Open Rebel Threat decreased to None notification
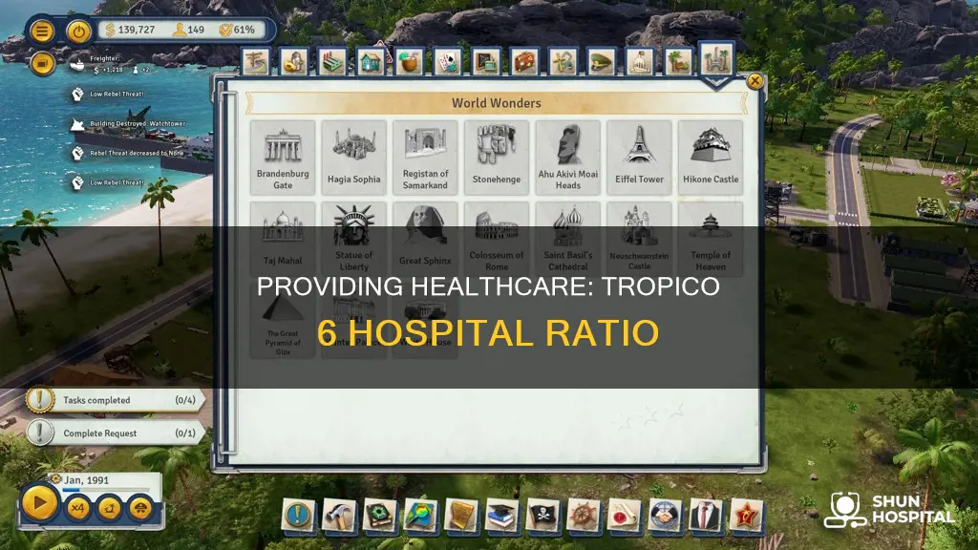The image size is (978, 550). point(129,153)
